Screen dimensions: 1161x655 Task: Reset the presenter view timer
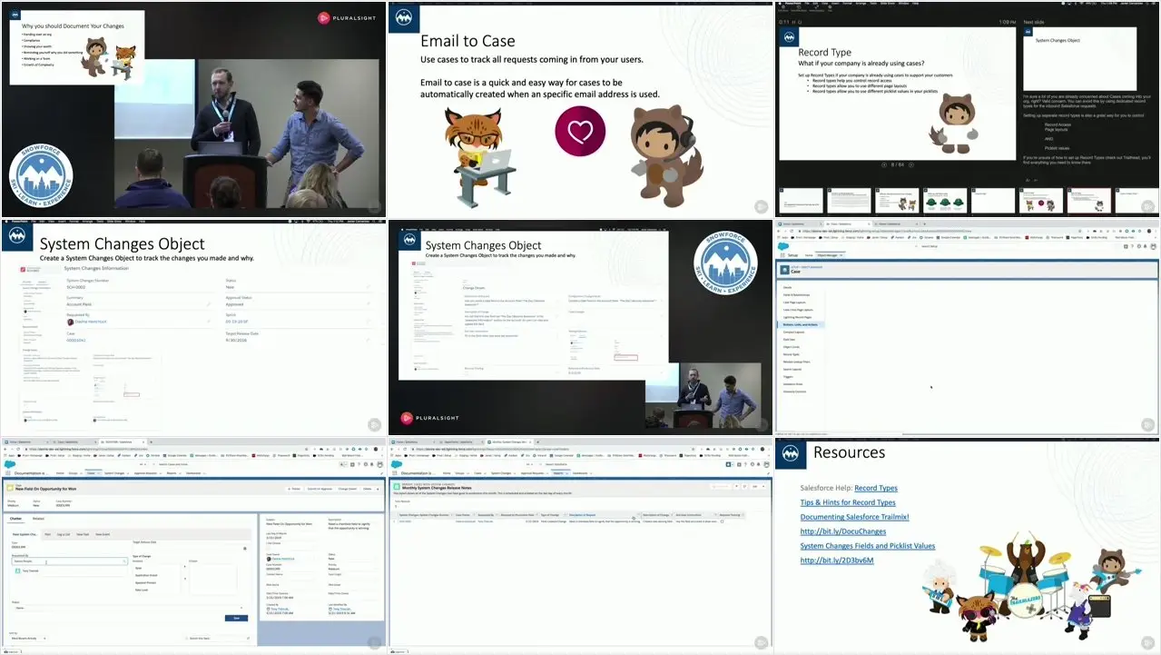800,22
